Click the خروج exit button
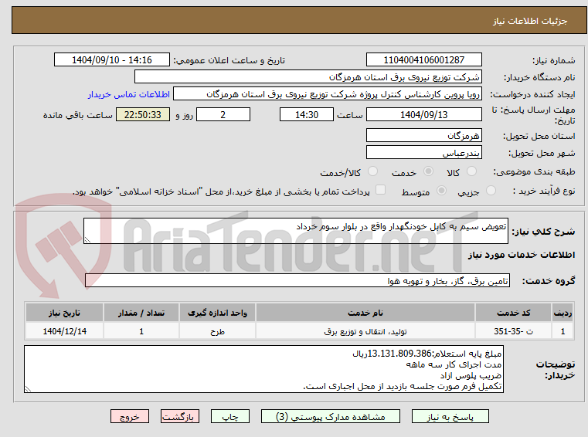The width and height of the screenshot is (588, 437). coord(129,416)
